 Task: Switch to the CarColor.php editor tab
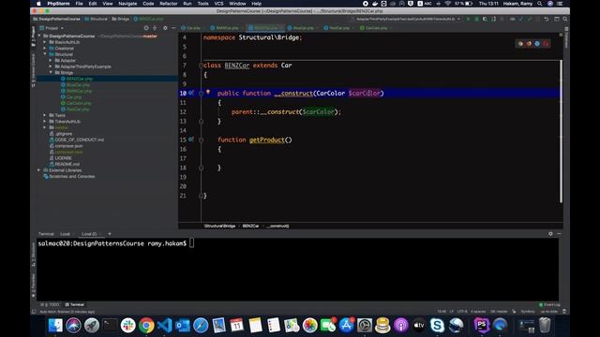pos(375,28)
